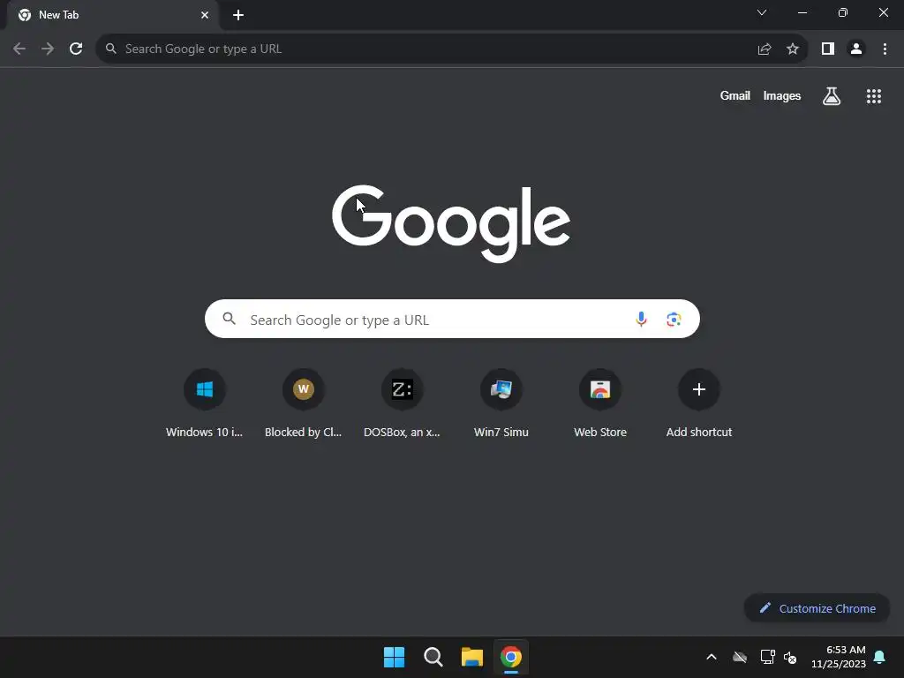Image resolution: width=904 pixels, height=678 pixels.
Task: Open the notifications bell
Action: pyautogui.click(x=880, y=657)
